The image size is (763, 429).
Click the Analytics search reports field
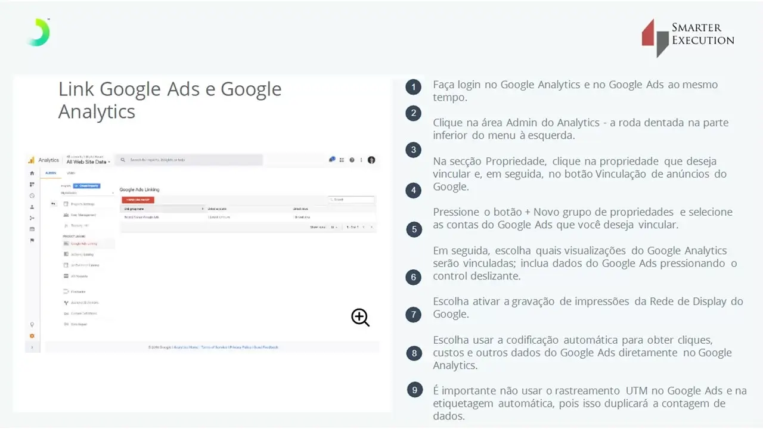point(188,160)
